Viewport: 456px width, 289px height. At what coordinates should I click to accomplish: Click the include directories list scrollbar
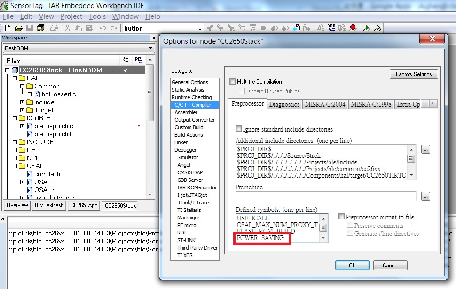pos(411,162)
